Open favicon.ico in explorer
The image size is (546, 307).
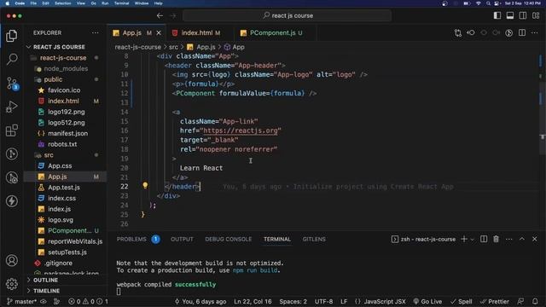pos(64,90)
